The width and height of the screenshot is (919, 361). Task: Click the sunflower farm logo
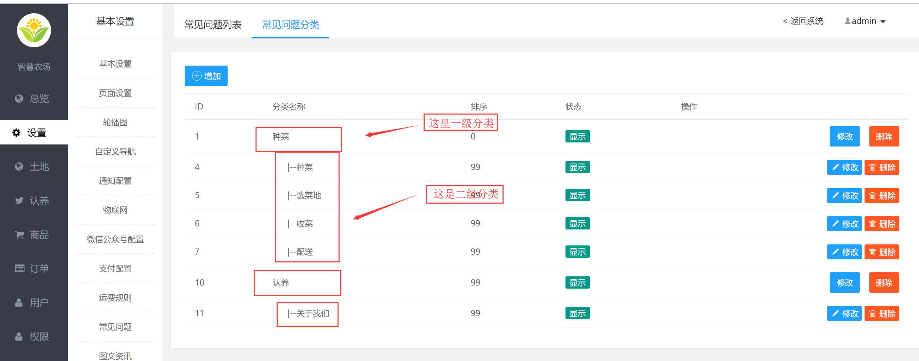34,30
